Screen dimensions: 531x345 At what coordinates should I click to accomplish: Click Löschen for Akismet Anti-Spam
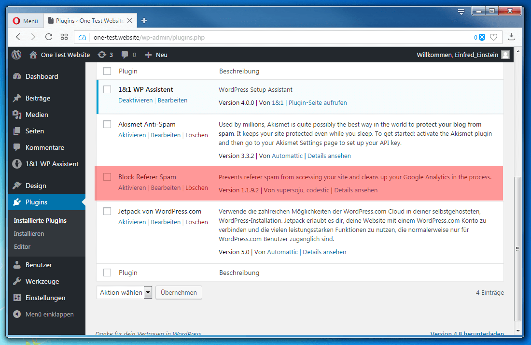click(x=197, y=135)
